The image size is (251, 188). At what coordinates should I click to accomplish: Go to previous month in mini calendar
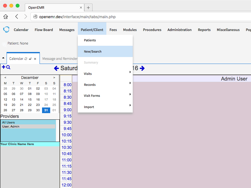(x=5, y=77)
